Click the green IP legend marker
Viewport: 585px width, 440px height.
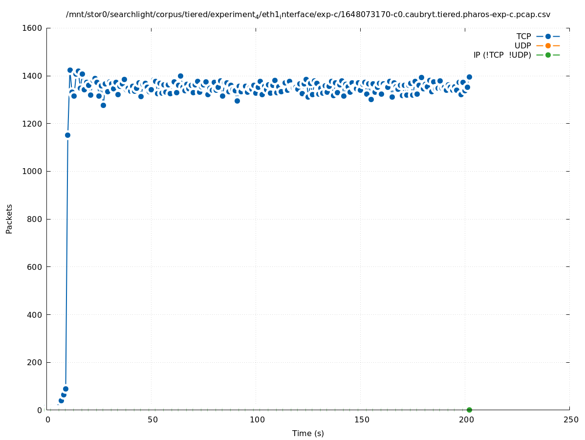click(x=548, y=55)
